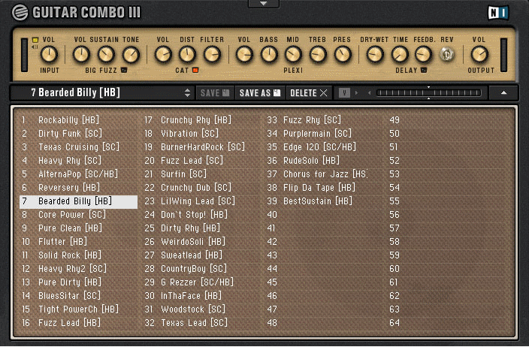Click the BIG FUZZ VOL knob
The image size is (529, 347).
[x=81, y=55]
